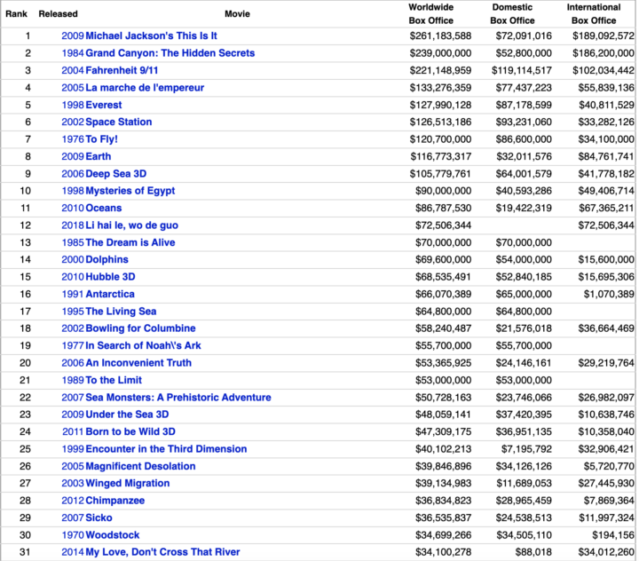The width and height of the screenshot is (639, 561).
Task: Click The Living Sea movie link
Action: (x=121, y=312)
